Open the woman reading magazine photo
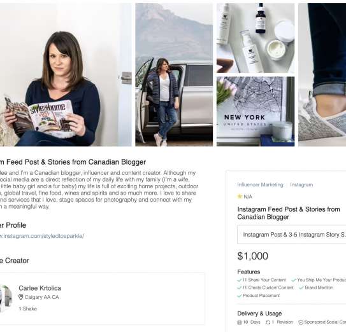Screen dimensions: 346x332 point(66,74)
